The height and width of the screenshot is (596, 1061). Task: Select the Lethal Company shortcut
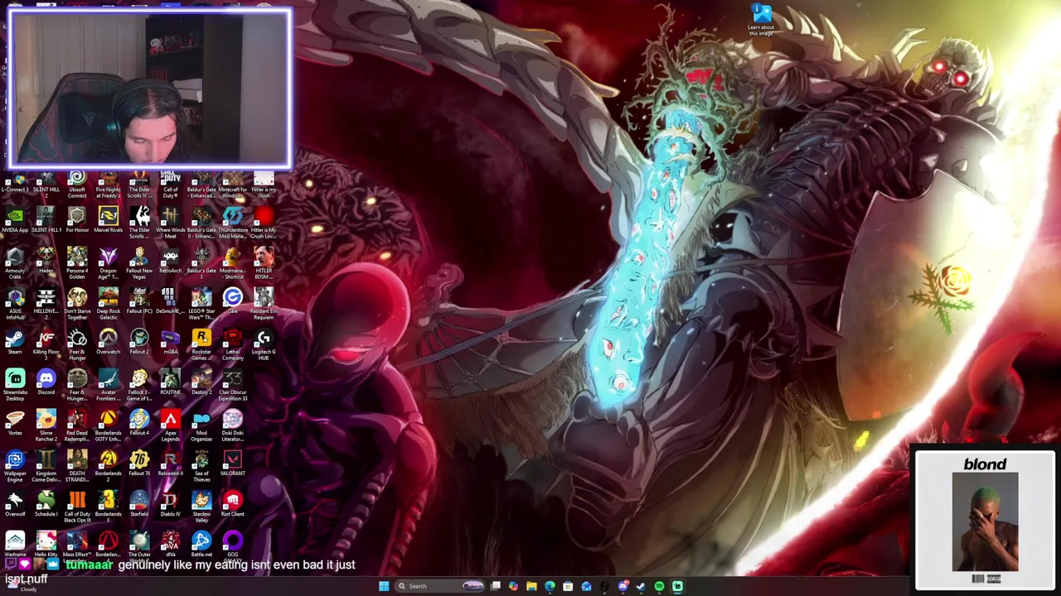(x=232, y=344)
